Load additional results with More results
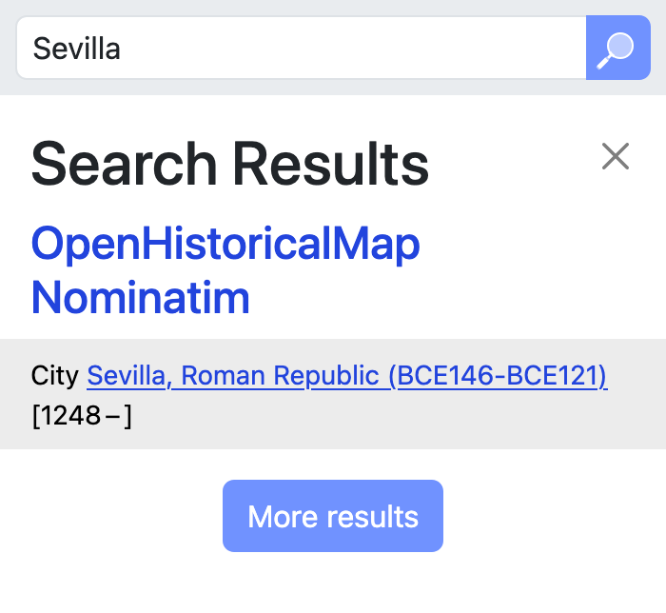 coord(333,516)
